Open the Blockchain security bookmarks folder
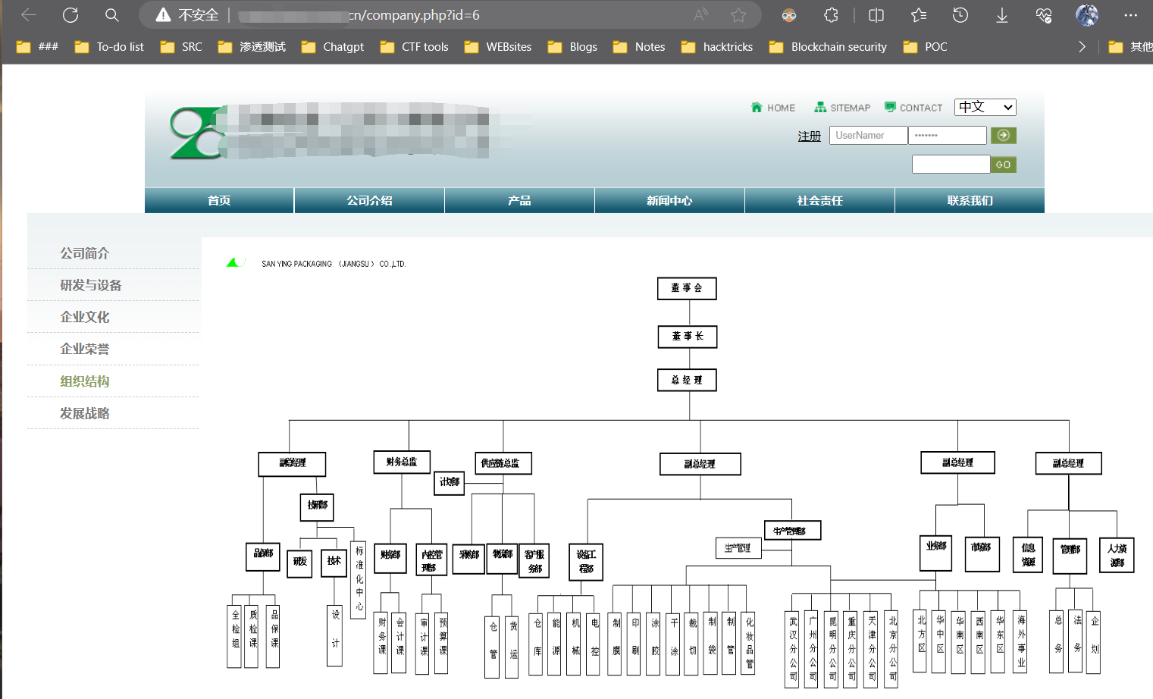 (828, 47)
